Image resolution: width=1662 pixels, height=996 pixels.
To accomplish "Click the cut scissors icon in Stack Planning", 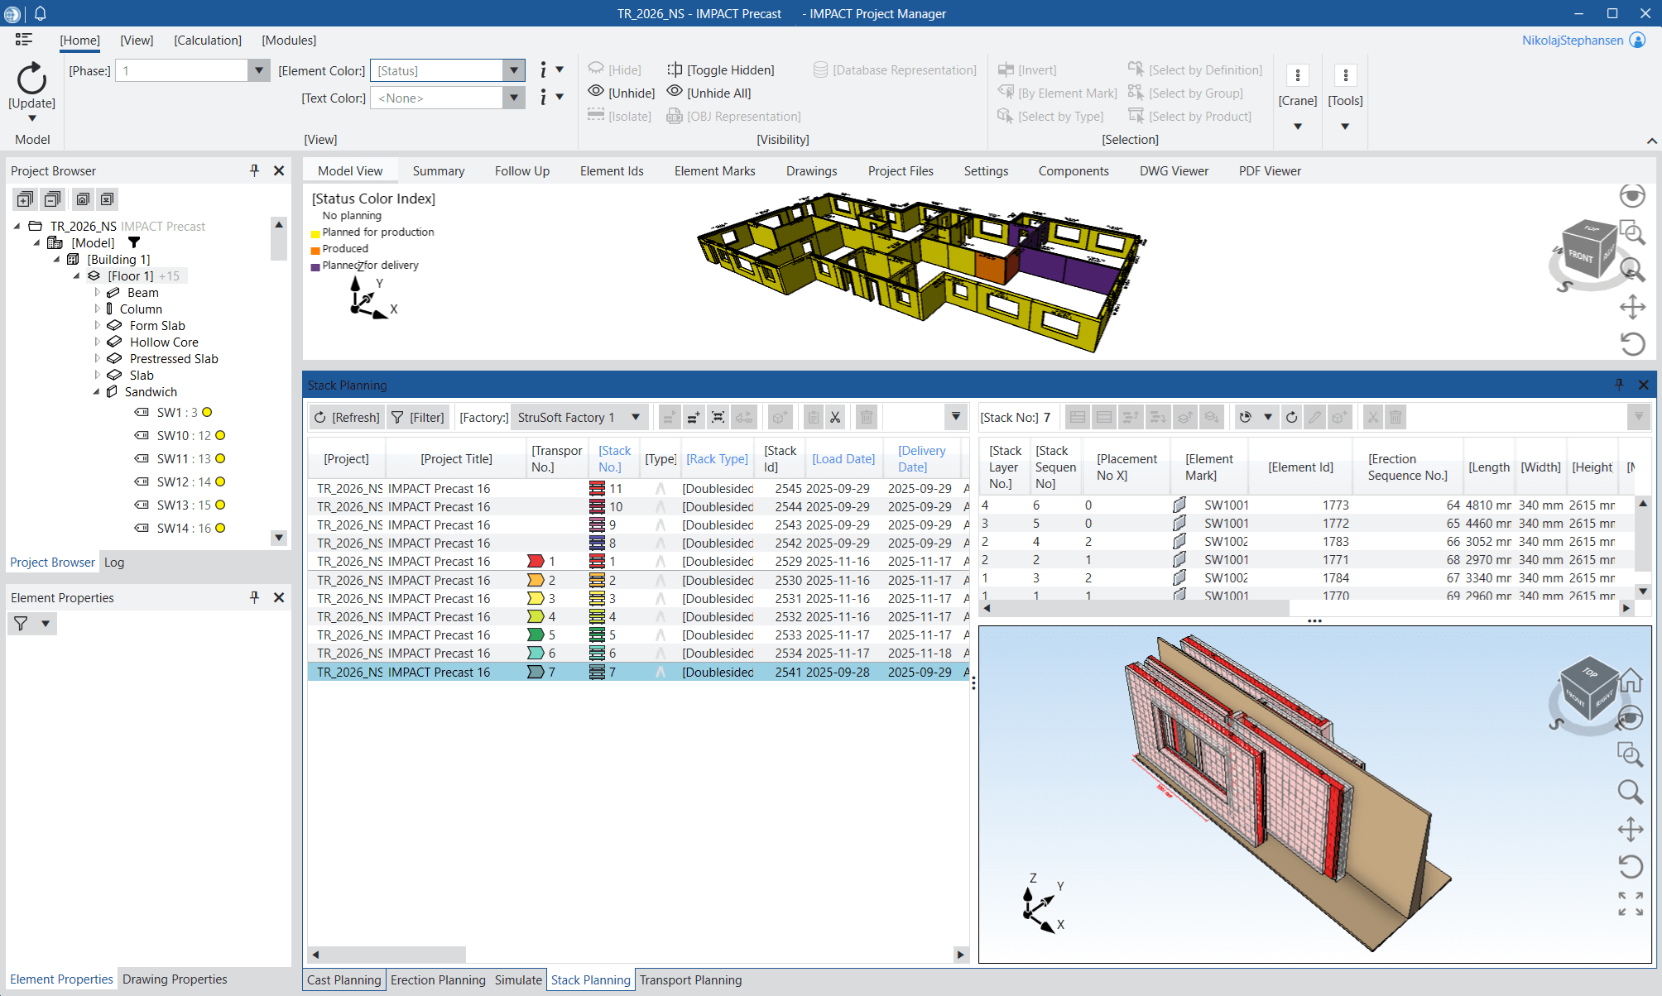I will 835,417.
